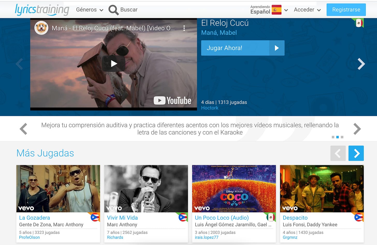Open the Un Poco Loco (Audio) title
The height and width of the screenshot is (245, 377).
click(x=222, y=218)
